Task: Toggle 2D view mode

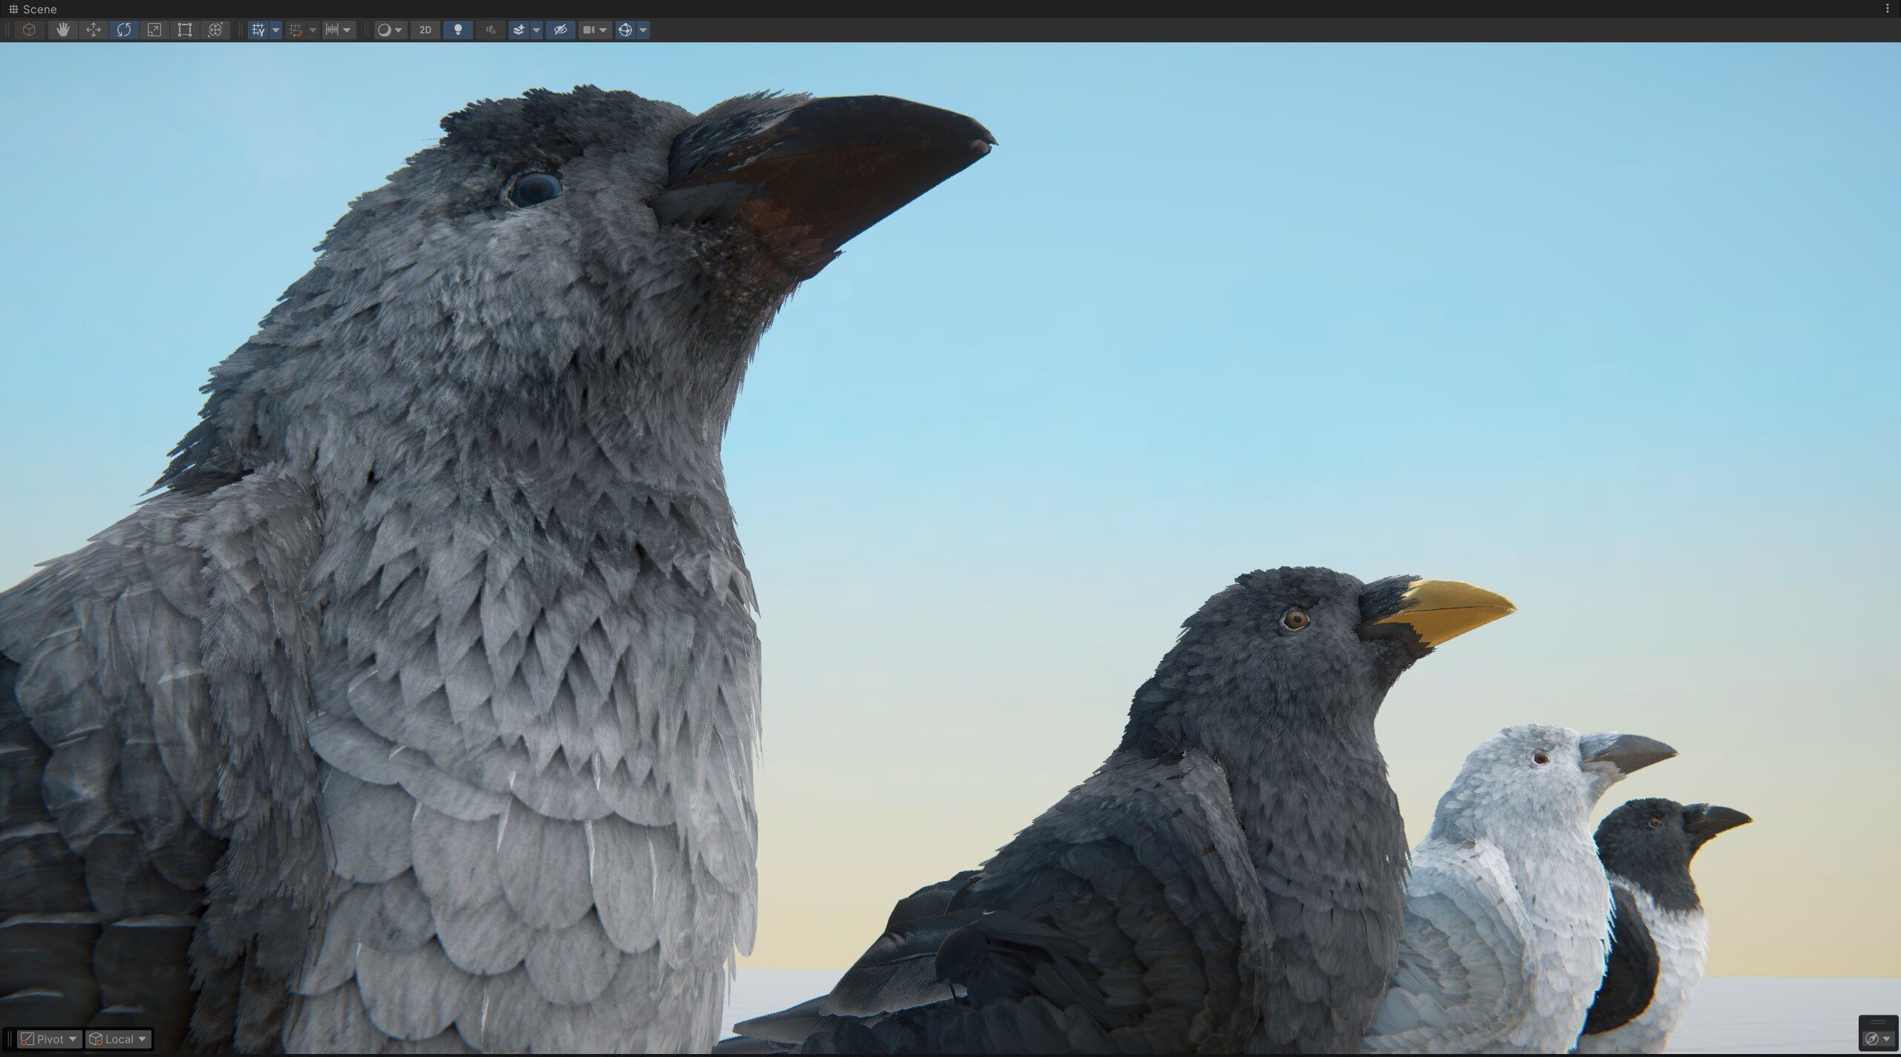Action: point(425,30)
